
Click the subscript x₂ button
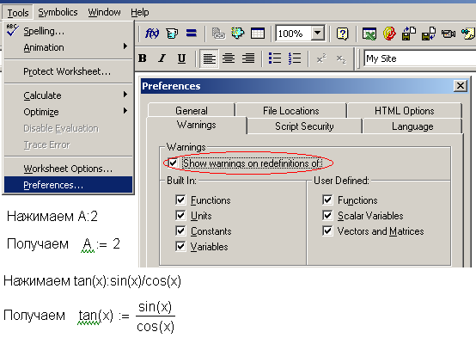tap(341, 58)
